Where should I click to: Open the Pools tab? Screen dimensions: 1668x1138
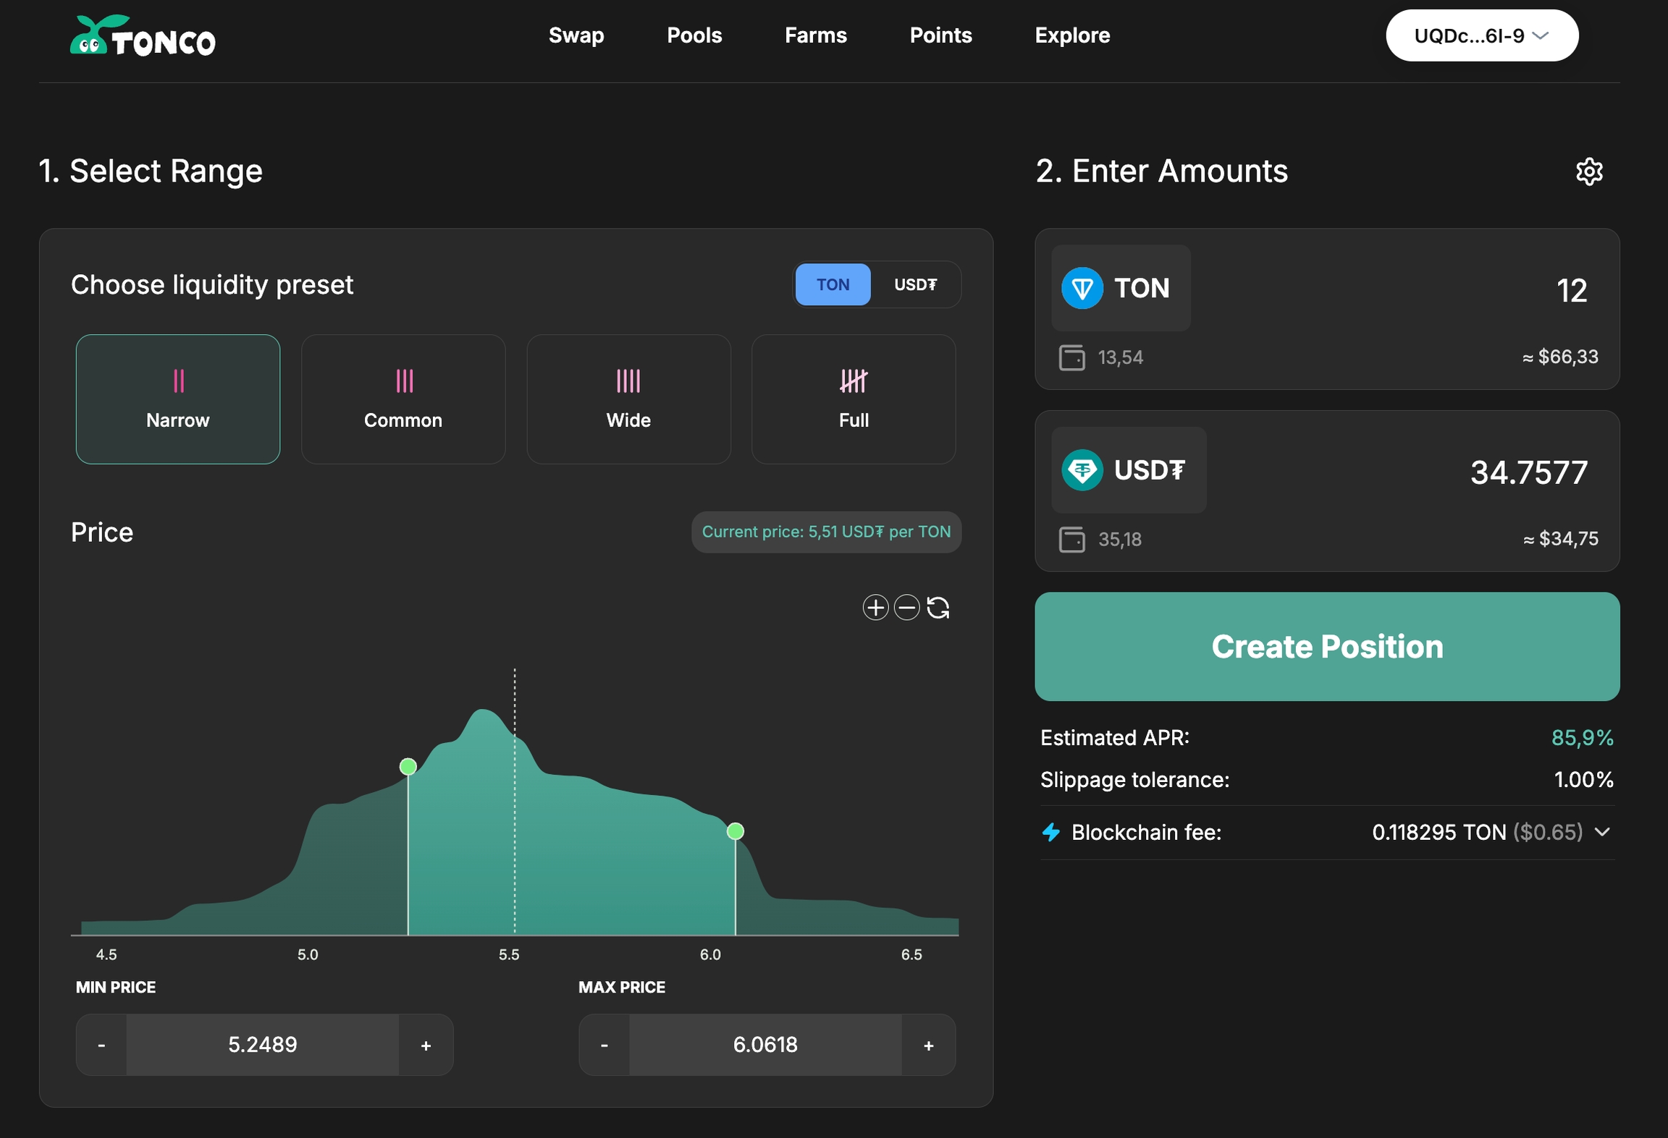tap(694, 35)
